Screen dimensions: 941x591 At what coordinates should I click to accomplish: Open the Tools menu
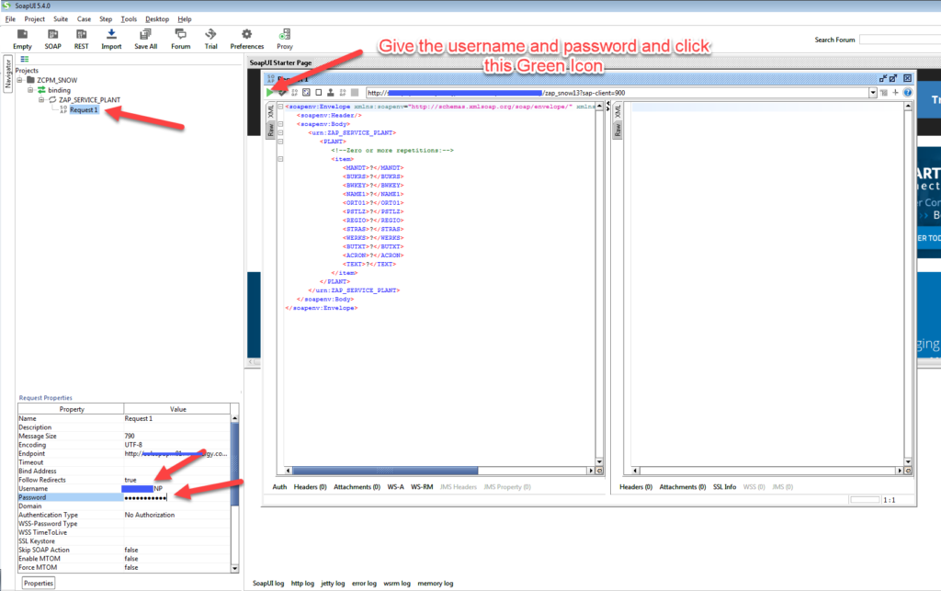point(129,19)
